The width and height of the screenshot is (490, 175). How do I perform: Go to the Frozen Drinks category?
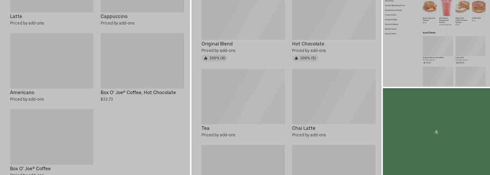[391, 15]
